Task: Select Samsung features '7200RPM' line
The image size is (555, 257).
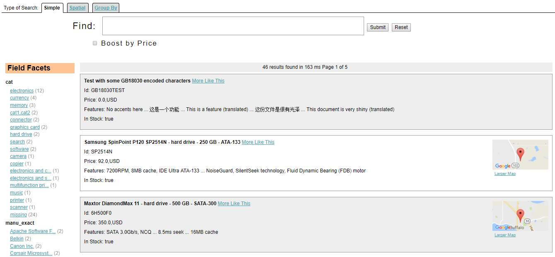Action: [x=225, y=171]
